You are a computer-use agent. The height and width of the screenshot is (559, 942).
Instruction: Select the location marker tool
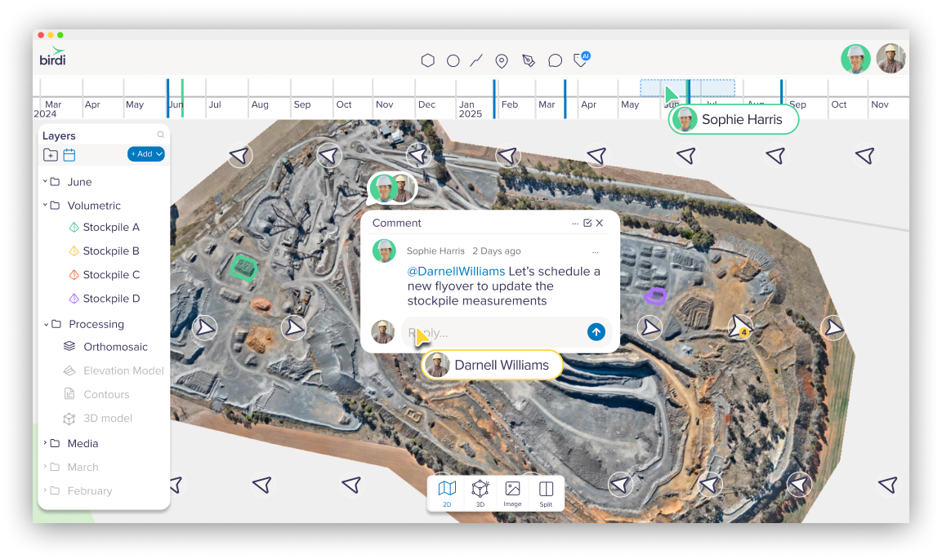click(501, 60)
